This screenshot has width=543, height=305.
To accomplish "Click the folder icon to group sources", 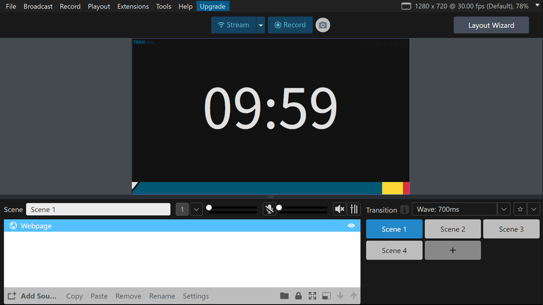I will pyautogui.click(x=284, y=296).
